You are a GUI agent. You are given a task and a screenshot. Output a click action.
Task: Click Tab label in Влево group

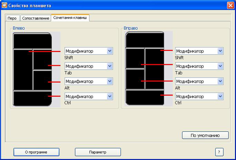68,73
